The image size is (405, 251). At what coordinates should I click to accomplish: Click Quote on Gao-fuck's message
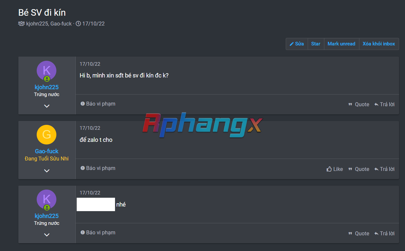(359, 169)
